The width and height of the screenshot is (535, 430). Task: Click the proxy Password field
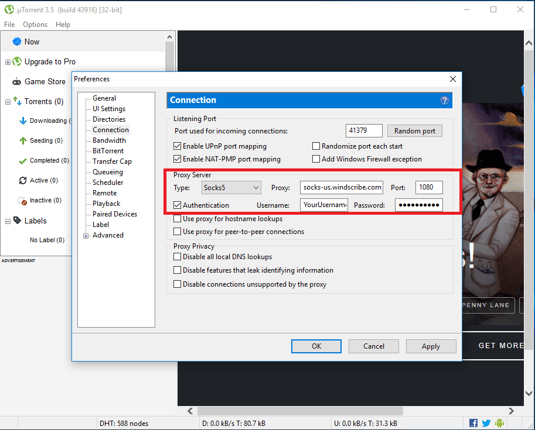(x=419, y=205)
